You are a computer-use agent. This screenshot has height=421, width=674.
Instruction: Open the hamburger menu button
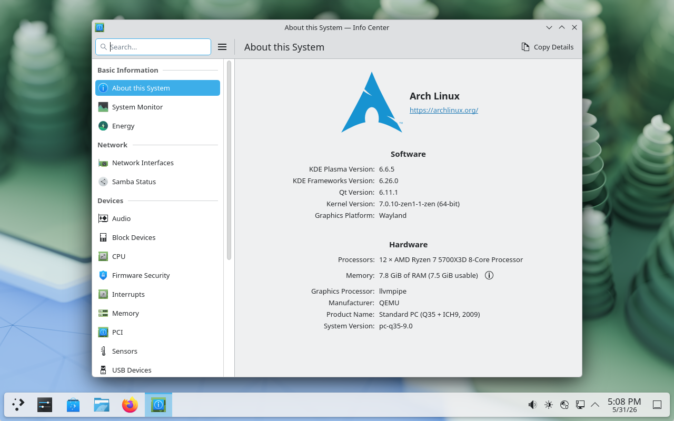222,47
